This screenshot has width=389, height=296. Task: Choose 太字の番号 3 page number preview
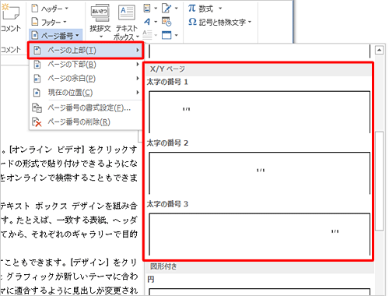[x=259, y=234]
